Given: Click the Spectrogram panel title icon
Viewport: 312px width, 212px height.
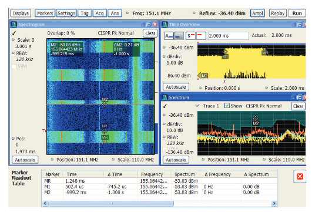Looking at the screenshot, I should 14,25.
